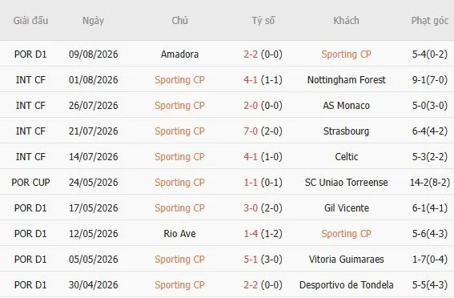Open the SC Uniao Torreense link
The width and height of the screenshot is (454, 298).
[x=346, y=182]
